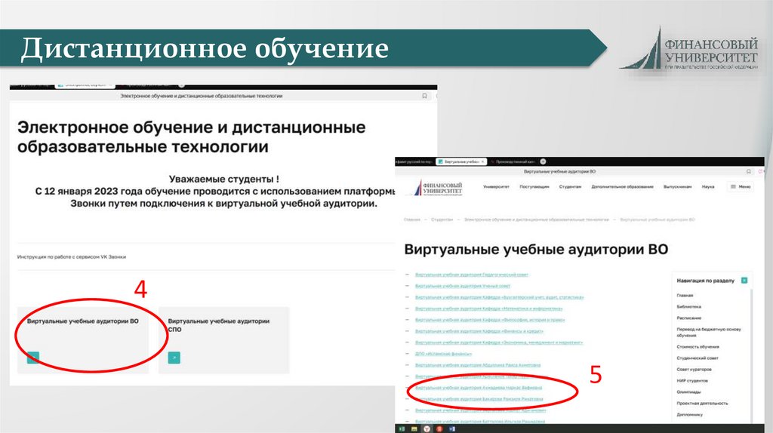Screen dimensions: 773x433
Task: Select НИР студентов in section navigation
Action: 692,381
